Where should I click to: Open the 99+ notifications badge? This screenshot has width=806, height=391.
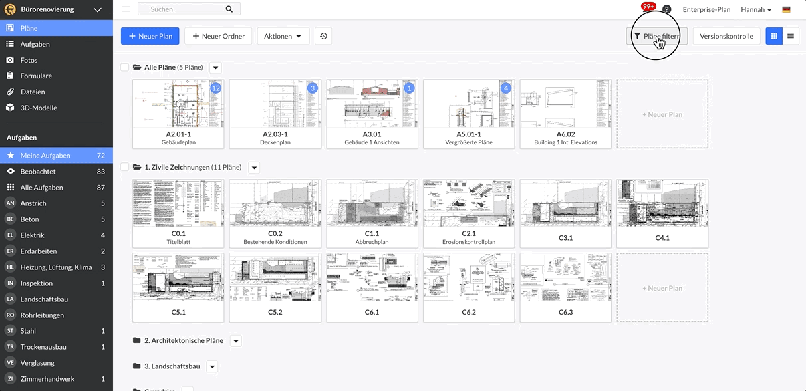pyautogui.click(x=648, y=6)
